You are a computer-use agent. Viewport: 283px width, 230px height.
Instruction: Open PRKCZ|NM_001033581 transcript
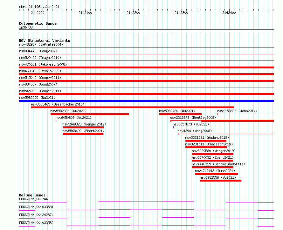(x=36, y=207)
